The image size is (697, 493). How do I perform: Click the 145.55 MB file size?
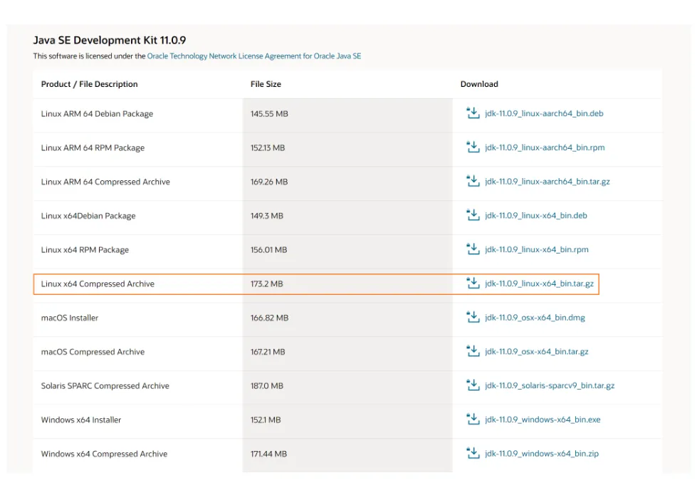tap(269, 114)
